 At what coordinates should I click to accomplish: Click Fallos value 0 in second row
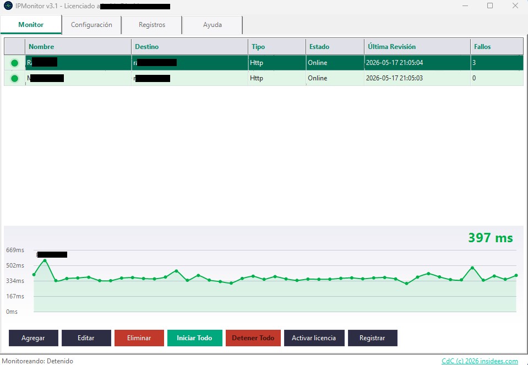click(474, 78)
